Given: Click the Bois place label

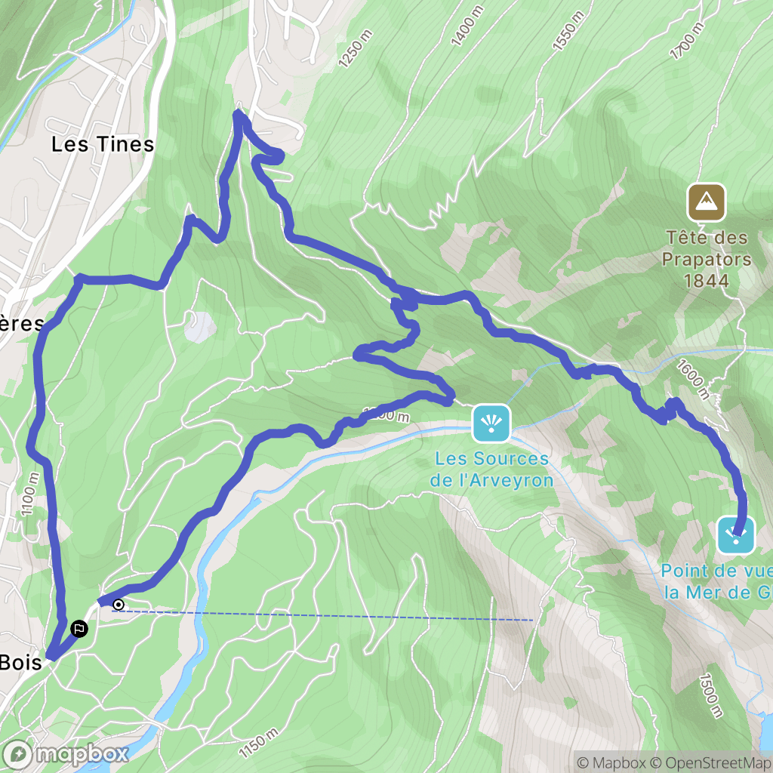Looking at the screenshot, I should [20, 663].
